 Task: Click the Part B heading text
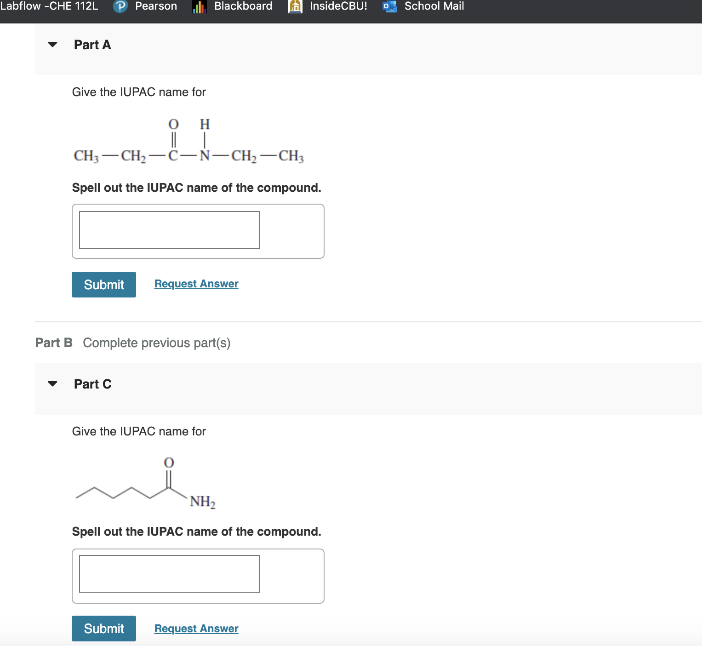point(54,343)
